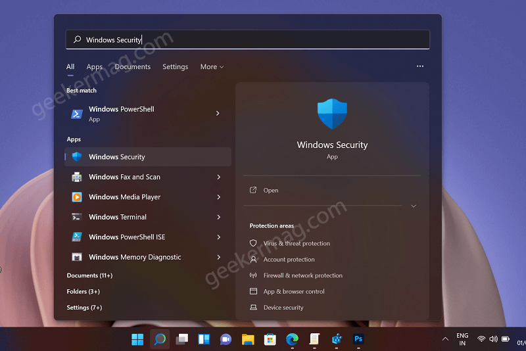Open File Explorer from the taskbar
This screenshot has height=351, width=526.
(248, 339)
